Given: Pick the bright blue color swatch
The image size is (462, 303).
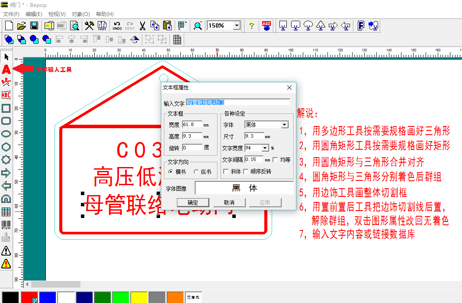Looking at the screenshot, I should 48,297.
